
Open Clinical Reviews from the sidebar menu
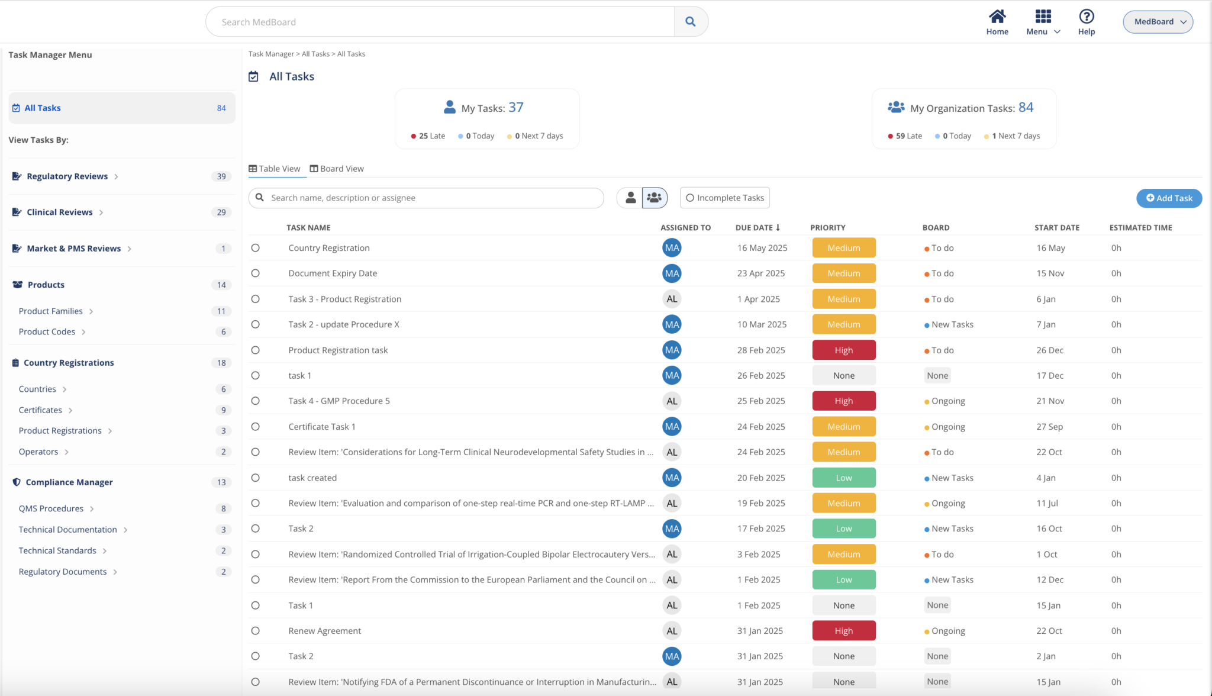59,211
